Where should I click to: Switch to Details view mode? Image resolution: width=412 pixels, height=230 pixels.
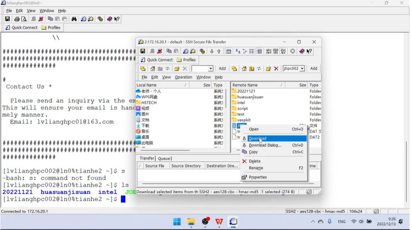tap(259, 51)
